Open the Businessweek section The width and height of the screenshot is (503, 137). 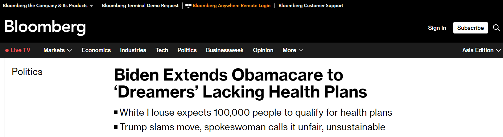click(x=225, y=50)
